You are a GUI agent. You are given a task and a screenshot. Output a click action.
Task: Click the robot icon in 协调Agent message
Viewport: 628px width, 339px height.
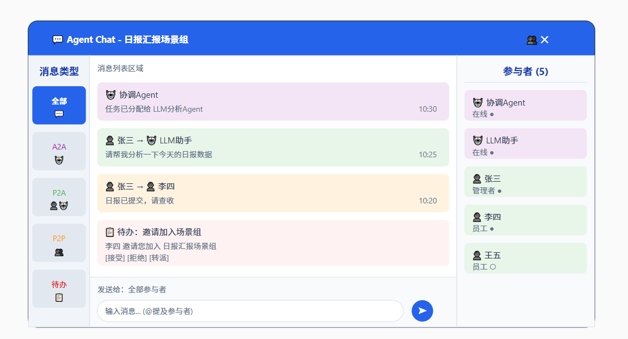tap(111, 95)
